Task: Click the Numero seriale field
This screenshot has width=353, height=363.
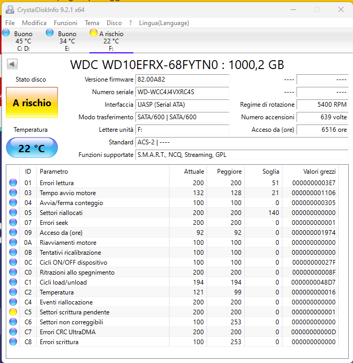Action: pyautogui.click(x=182, y=92)
